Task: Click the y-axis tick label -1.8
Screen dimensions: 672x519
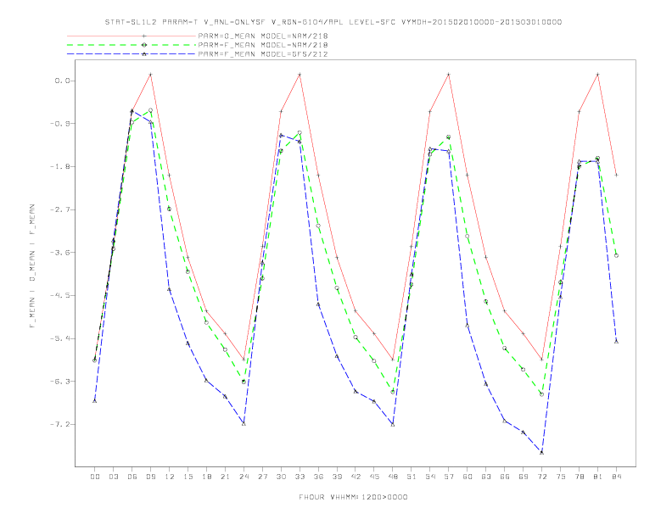Action: pyautogui.click(x=59, y=166)
